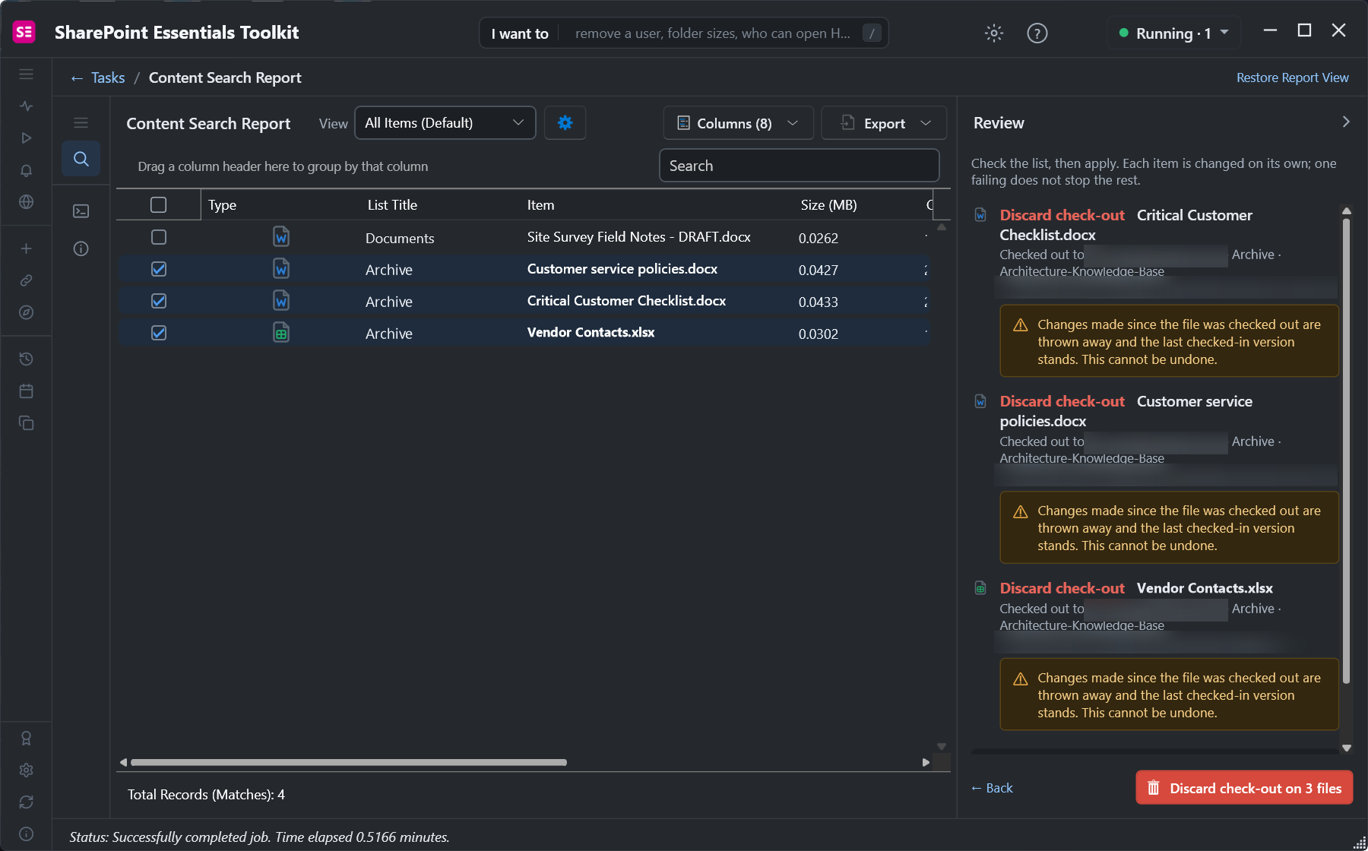This screenshot has width=1368, height=851.
Task: Click the blue view settings gear
Action: click(565, 122)
